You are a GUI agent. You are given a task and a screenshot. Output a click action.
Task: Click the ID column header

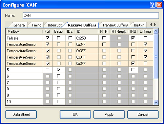point(87,31)
